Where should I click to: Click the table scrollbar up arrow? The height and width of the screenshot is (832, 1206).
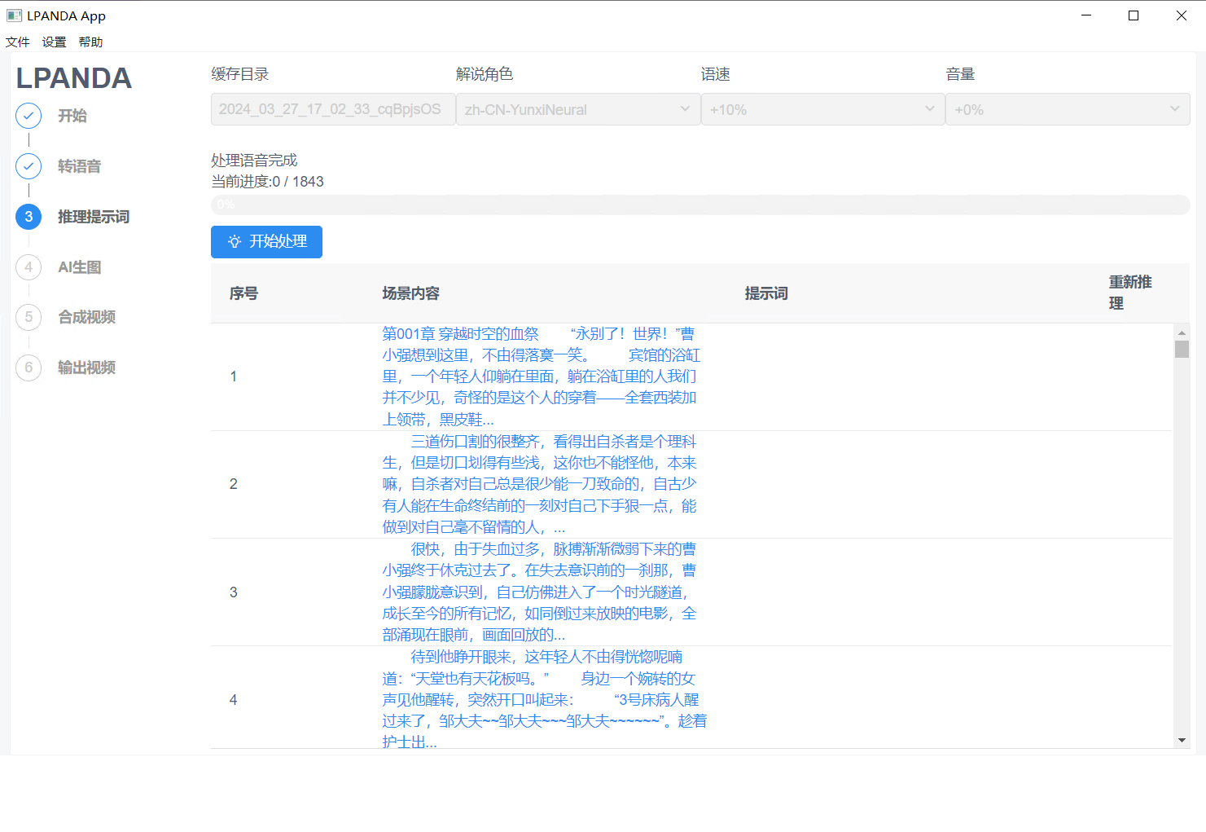click(1182, 332)
